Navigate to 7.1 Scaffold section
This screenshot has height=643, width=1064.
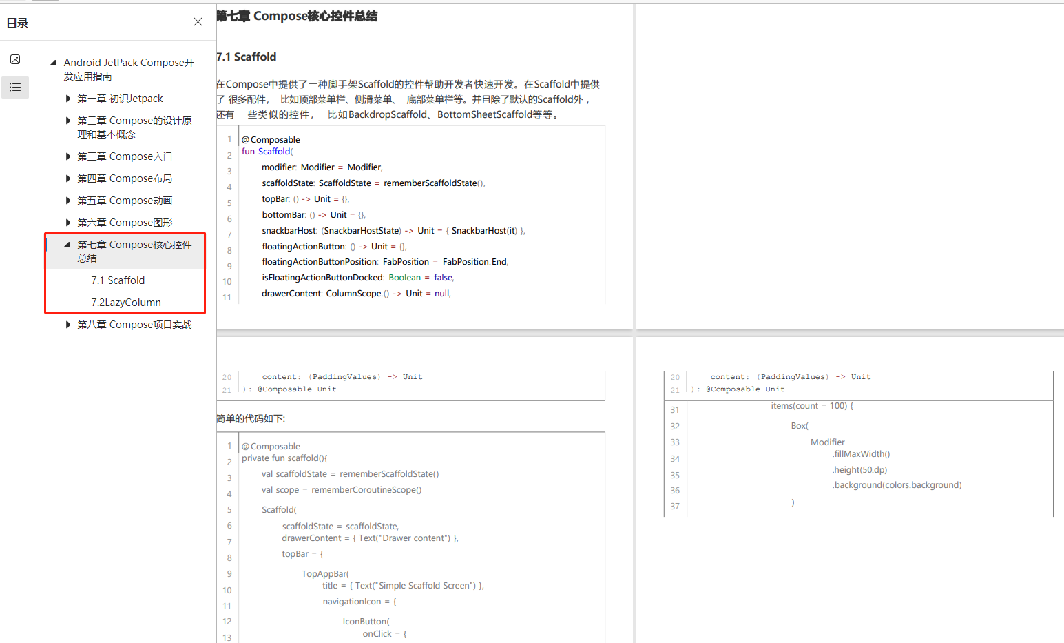(x=118, y=280)
